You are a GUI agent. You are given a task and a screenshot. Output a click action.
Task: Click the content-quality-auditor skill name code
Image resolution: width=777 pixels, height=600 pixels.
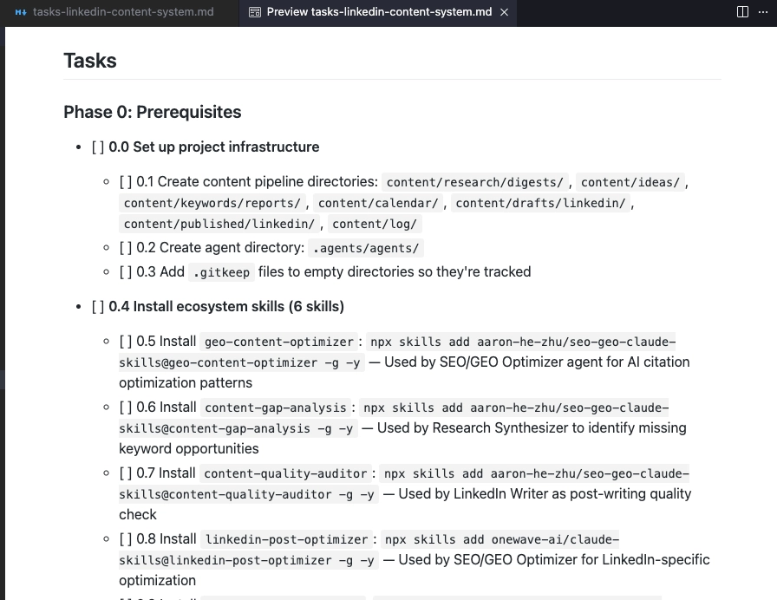[285, 473]
